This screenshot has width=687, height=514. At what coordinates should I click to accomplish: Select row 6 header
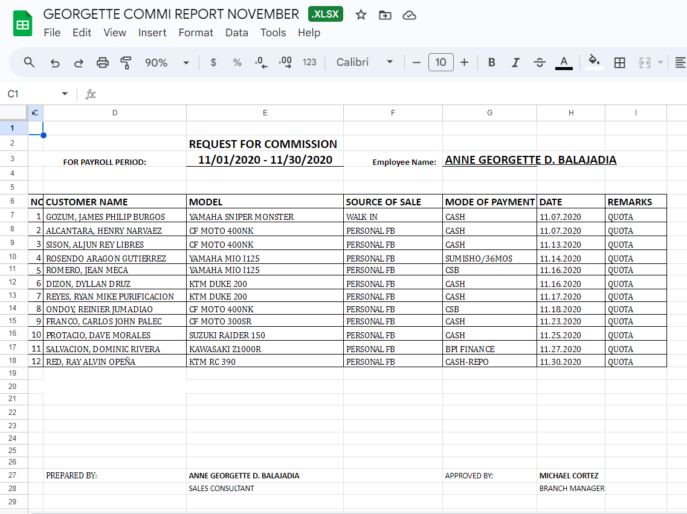click(x=12, y=201)
